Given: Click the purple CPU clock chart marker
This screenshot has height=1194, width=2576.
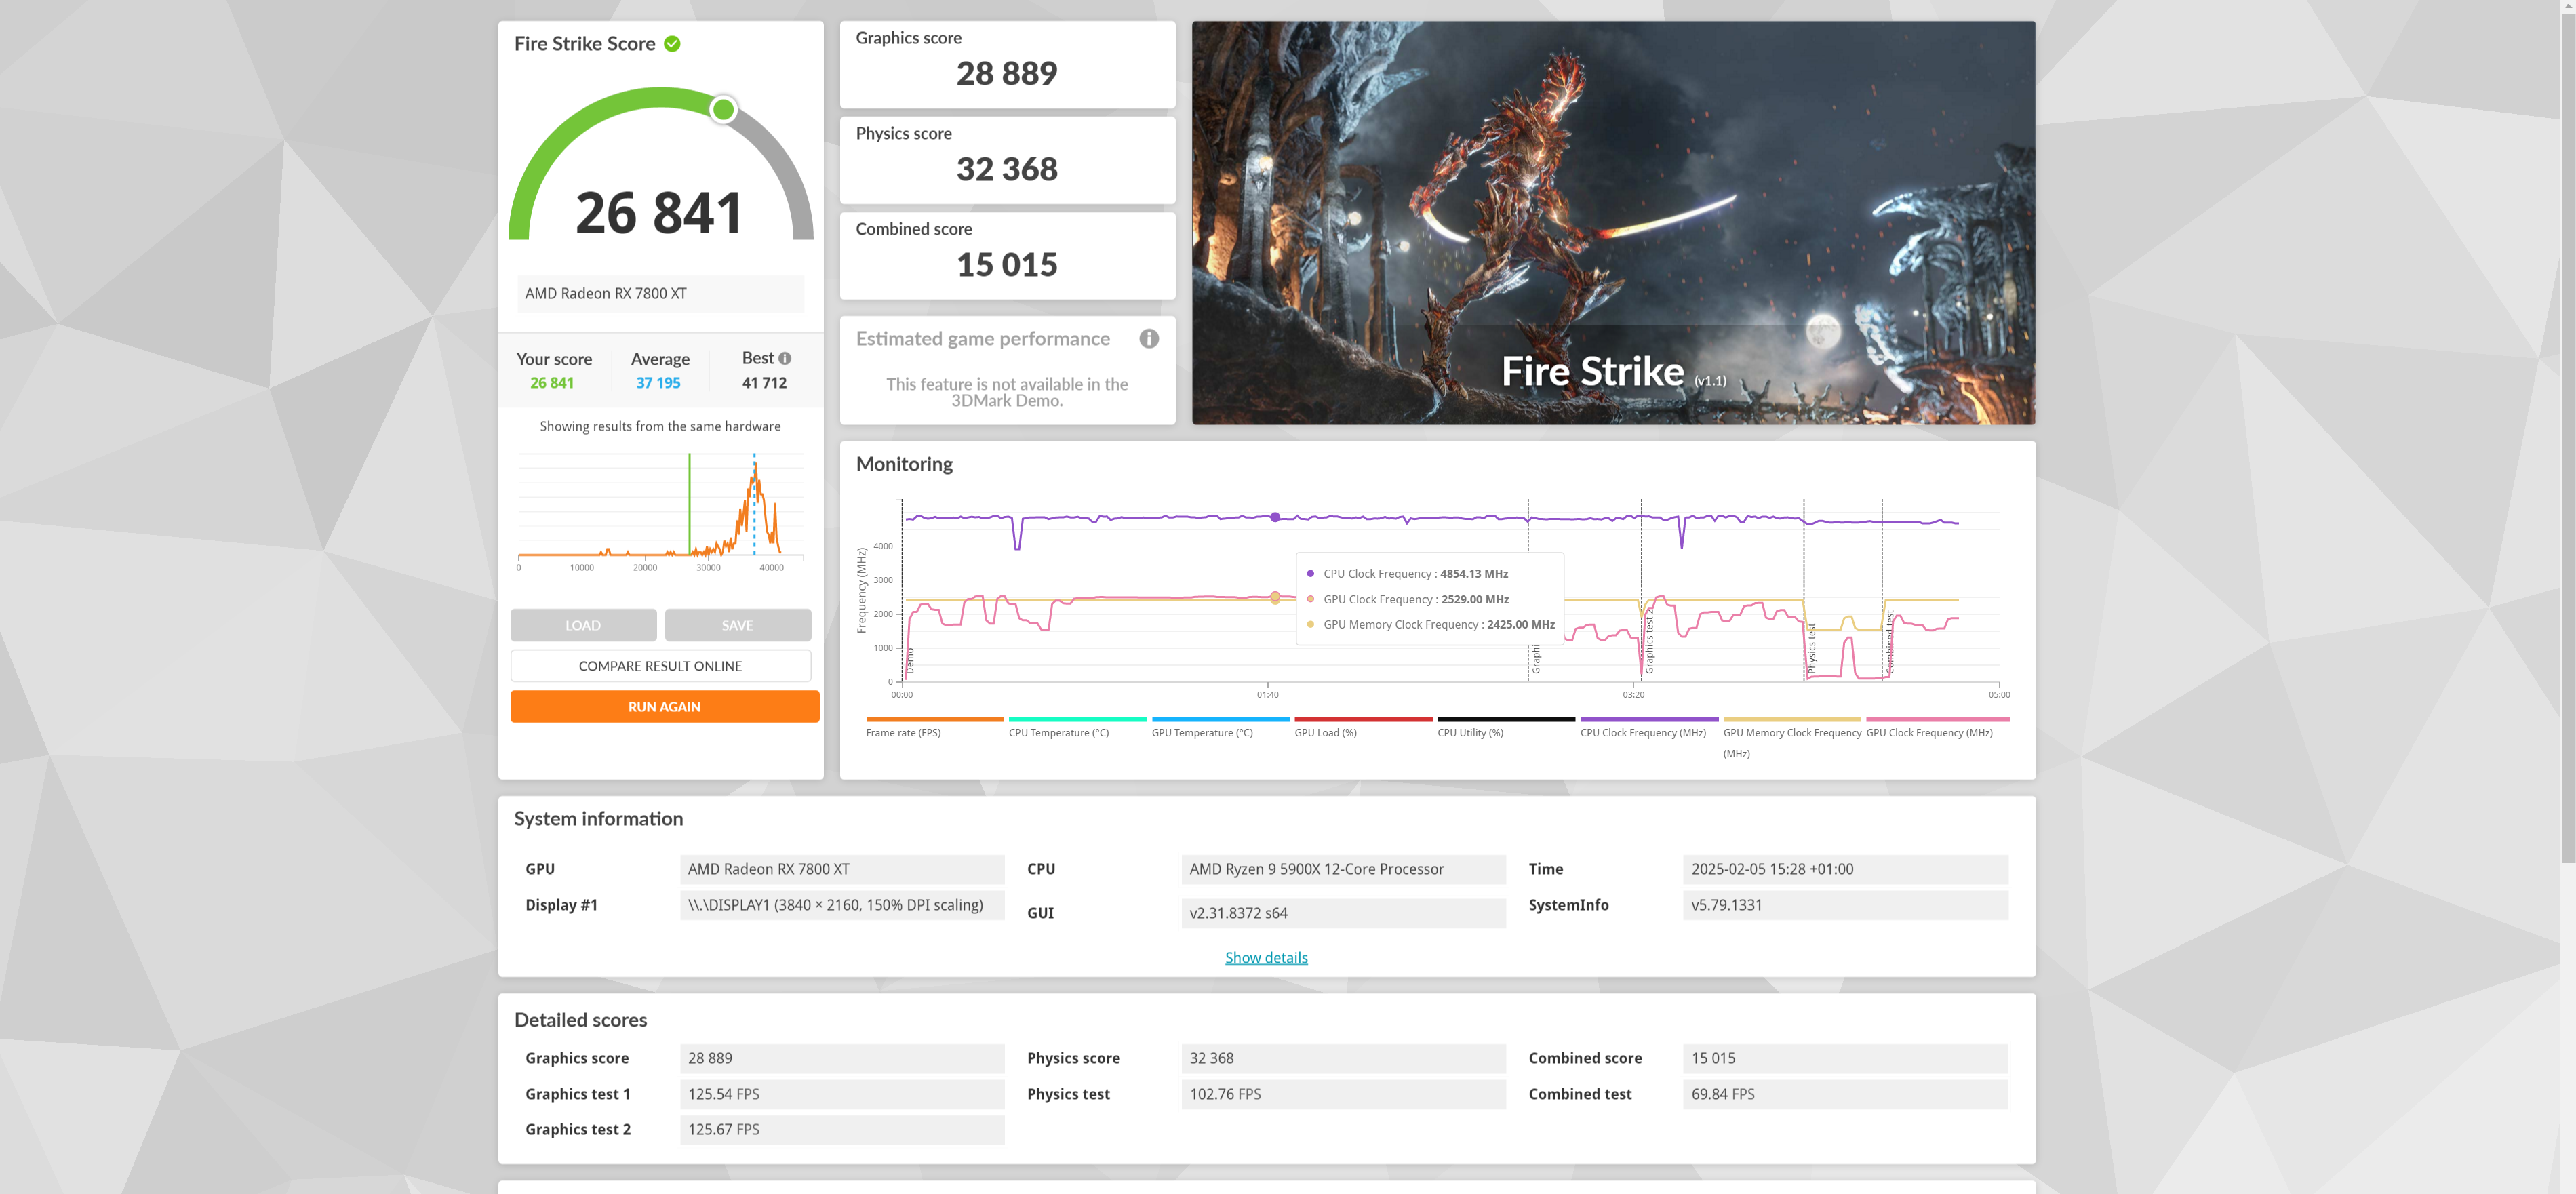Looking at the screenshot, I should [1275, 517].
